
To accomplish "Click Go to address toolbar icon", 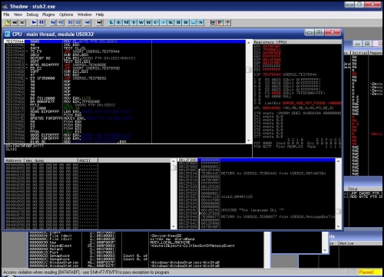I will pyautogui.click(x=100, y=22).
